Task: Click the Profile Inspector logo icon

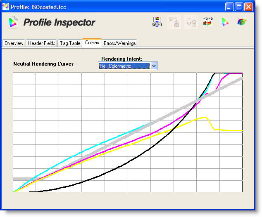Action: click(13, 22)
